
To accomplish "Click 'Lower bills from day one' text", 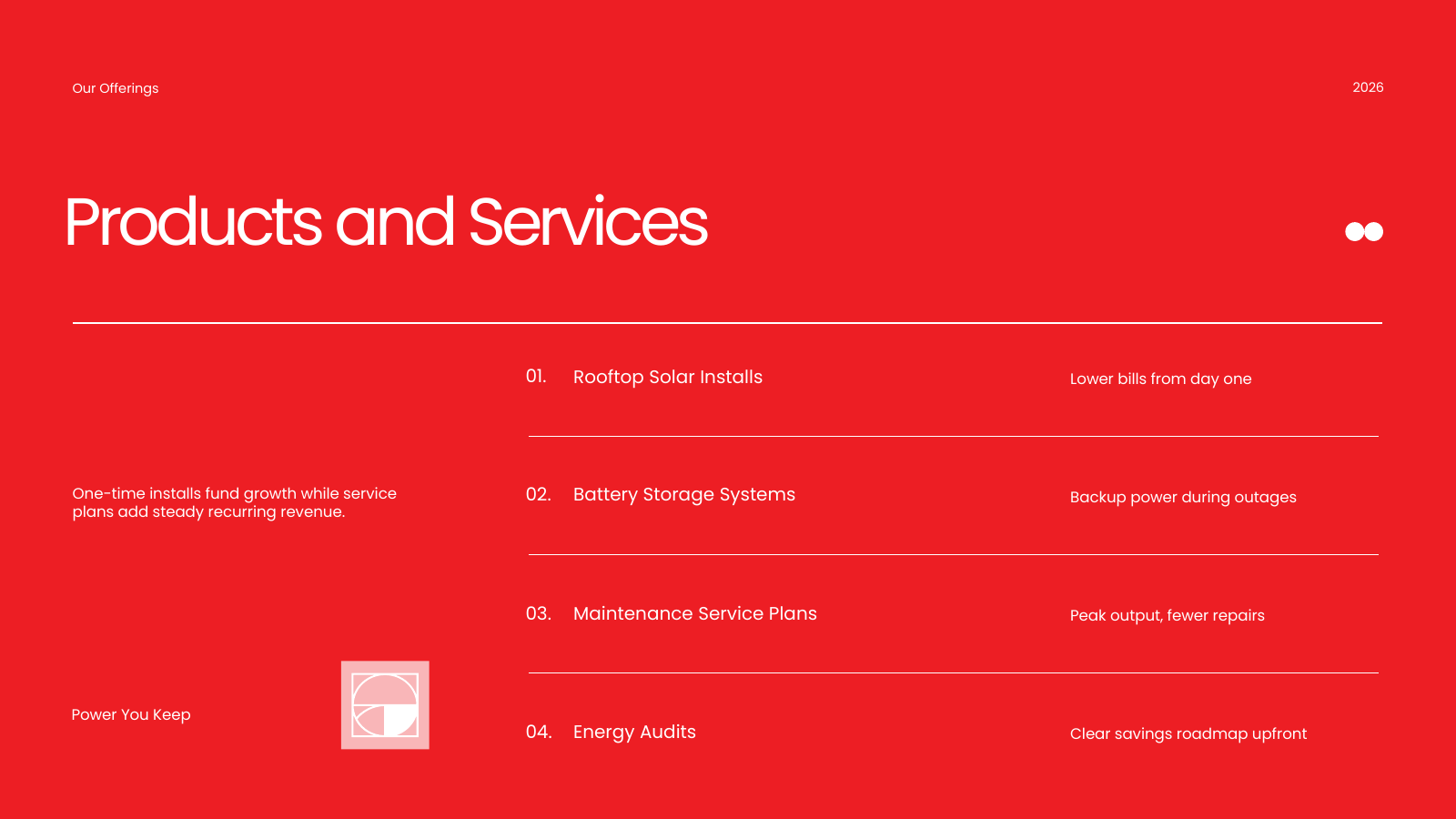I will [x=1161, y=379].
